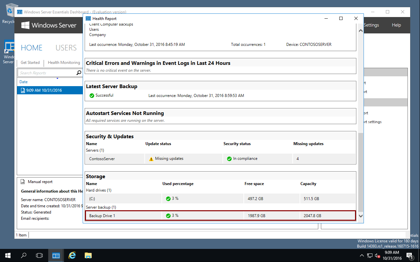Open taskbar search
420x262 pixels.
(24, 255)
